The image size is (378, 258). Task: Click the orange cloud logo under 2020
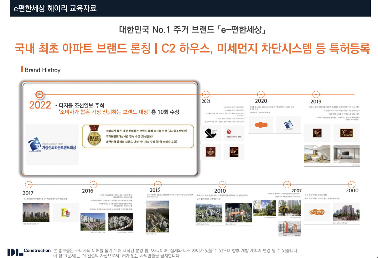coord(262,125)
